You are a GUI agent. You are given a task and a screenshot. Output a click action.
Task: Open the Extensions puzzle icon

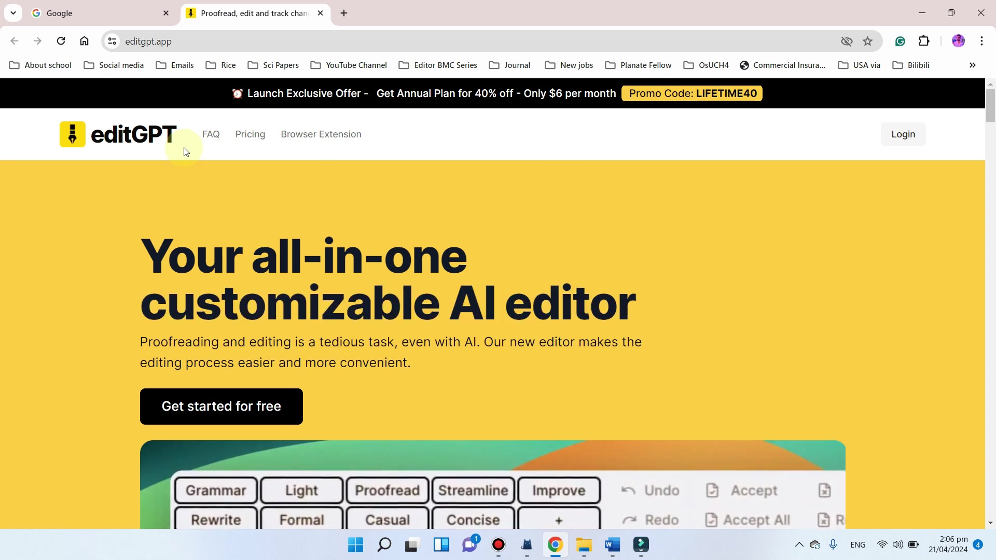(924, 41)
